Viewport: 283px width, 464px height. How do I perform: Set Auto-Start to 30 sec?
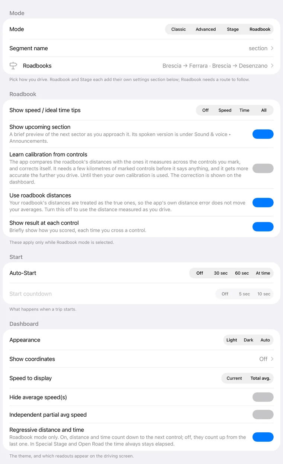pos(221,273)
